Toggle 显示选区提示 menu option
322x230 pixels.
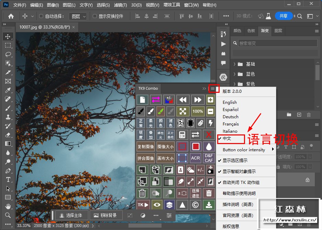point(235,161)
